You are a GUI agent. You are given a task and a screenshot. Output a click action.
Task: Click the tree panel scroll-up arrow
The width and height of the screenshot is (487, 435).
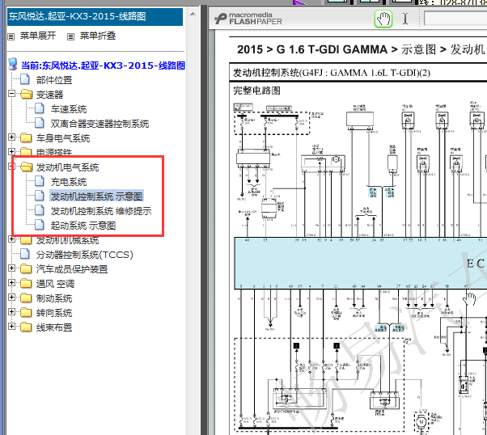click(193, 14)
